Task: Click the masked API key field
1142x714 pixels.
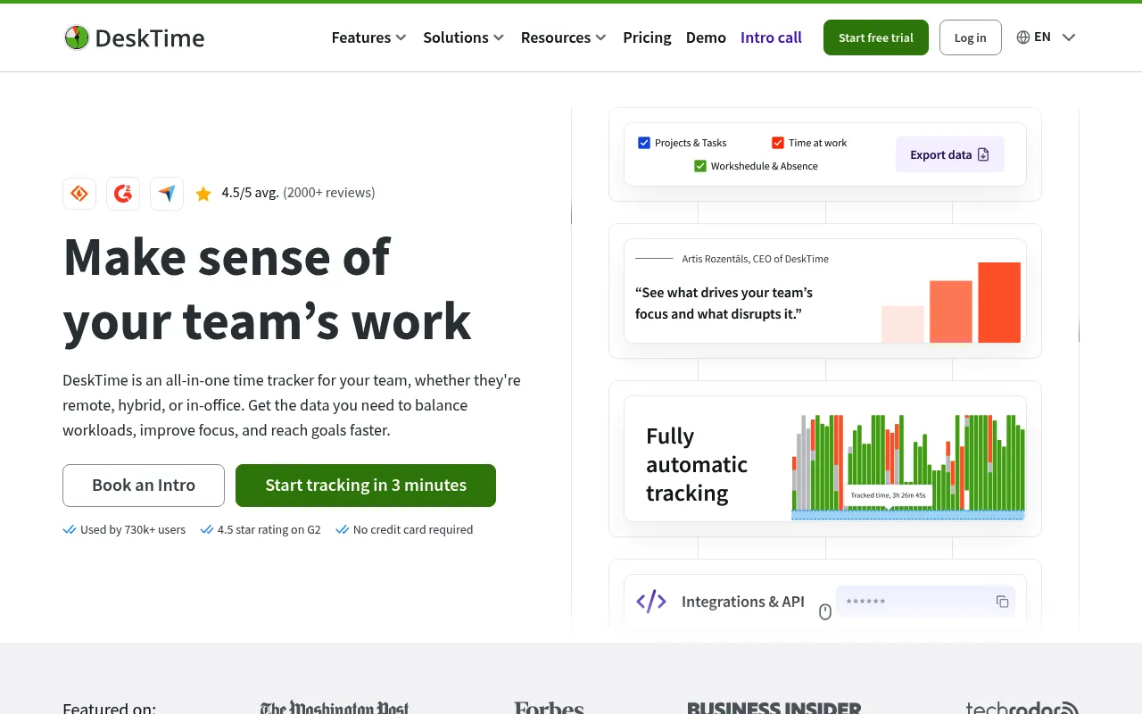Action: (925, 602)
